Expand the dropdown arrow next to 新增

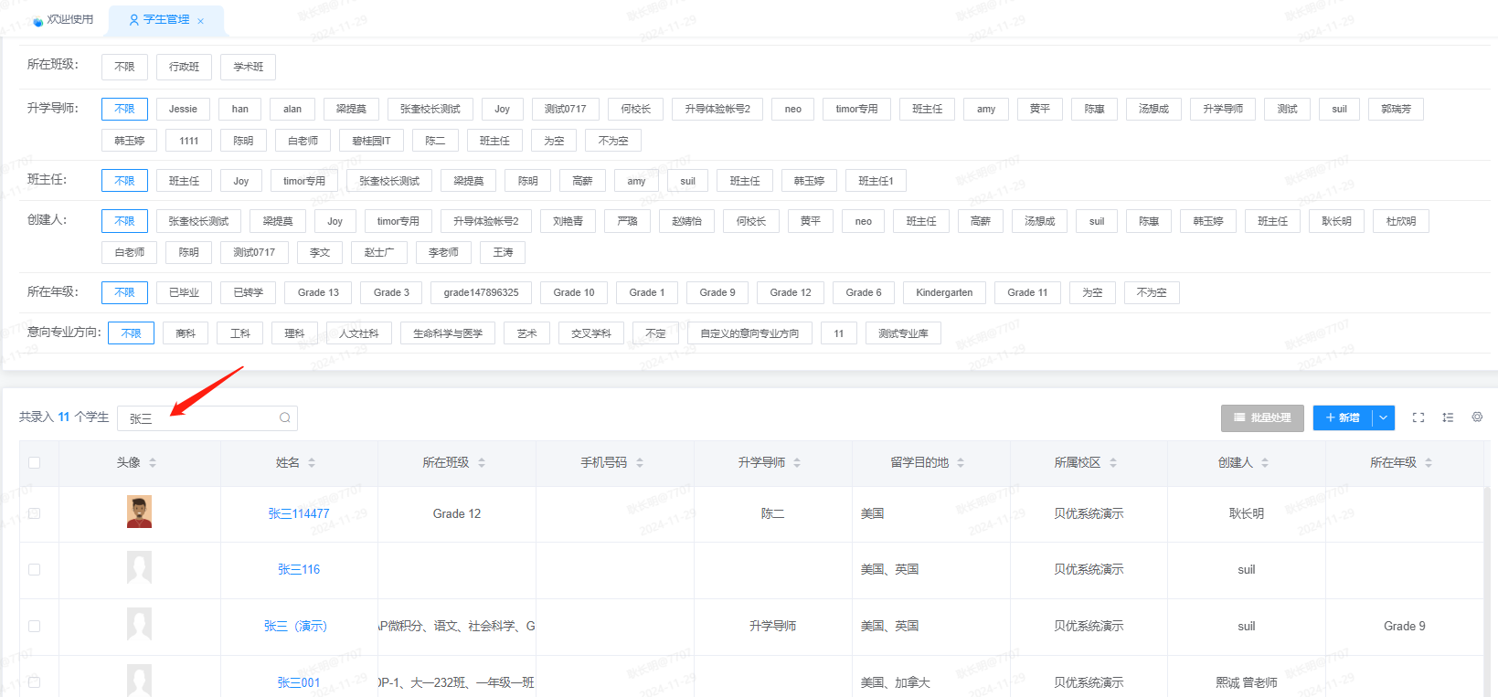[x=1384, y=417]
